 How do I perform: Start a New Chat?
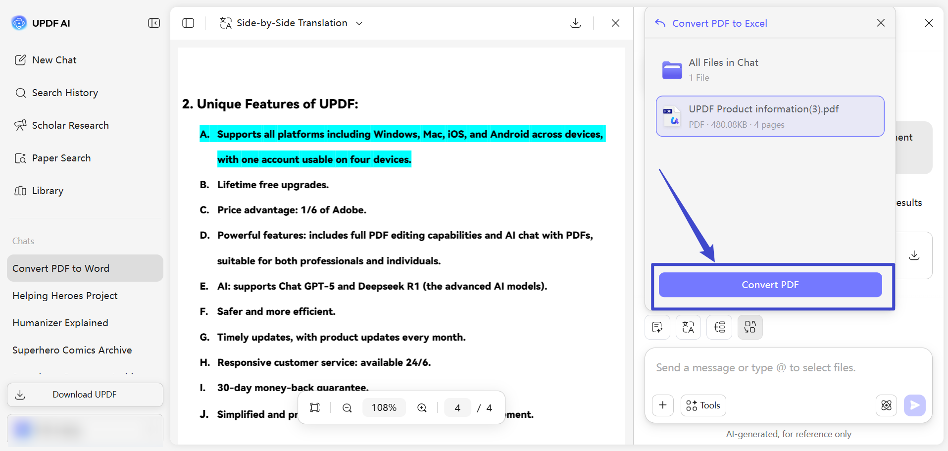click(46, 60)
